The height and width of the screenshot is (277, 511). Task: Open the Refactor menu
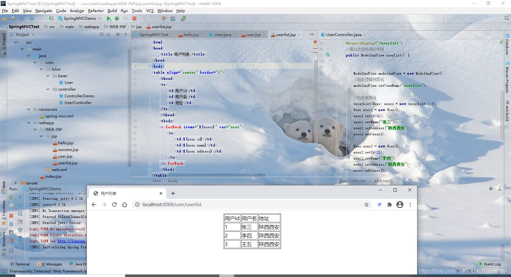[96, 11]
